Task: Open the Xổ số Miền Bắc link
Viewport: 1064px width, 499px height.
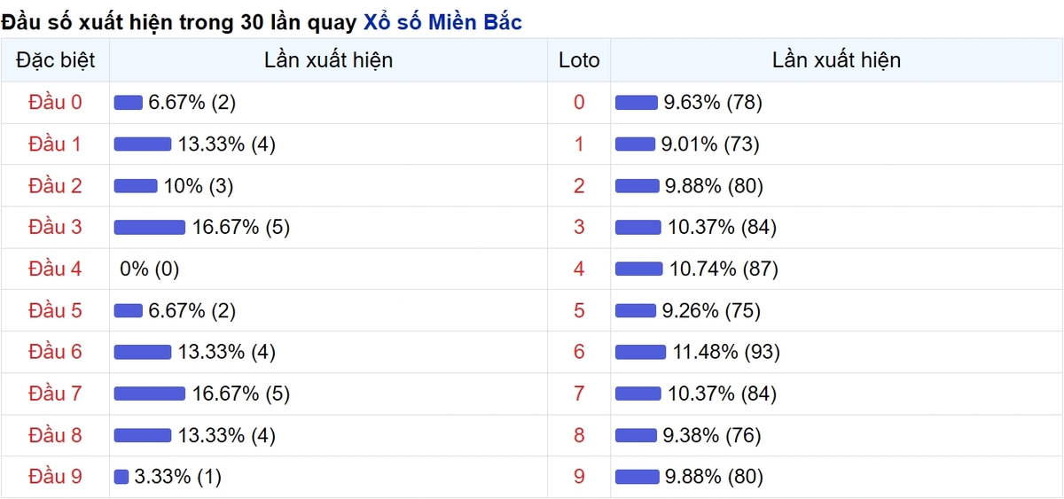Action: pyautogui.click(x=442, y=23)
